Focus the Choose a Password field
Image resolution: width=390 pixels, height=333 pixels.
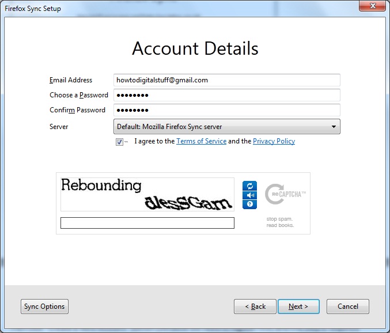tap(227, 95)
